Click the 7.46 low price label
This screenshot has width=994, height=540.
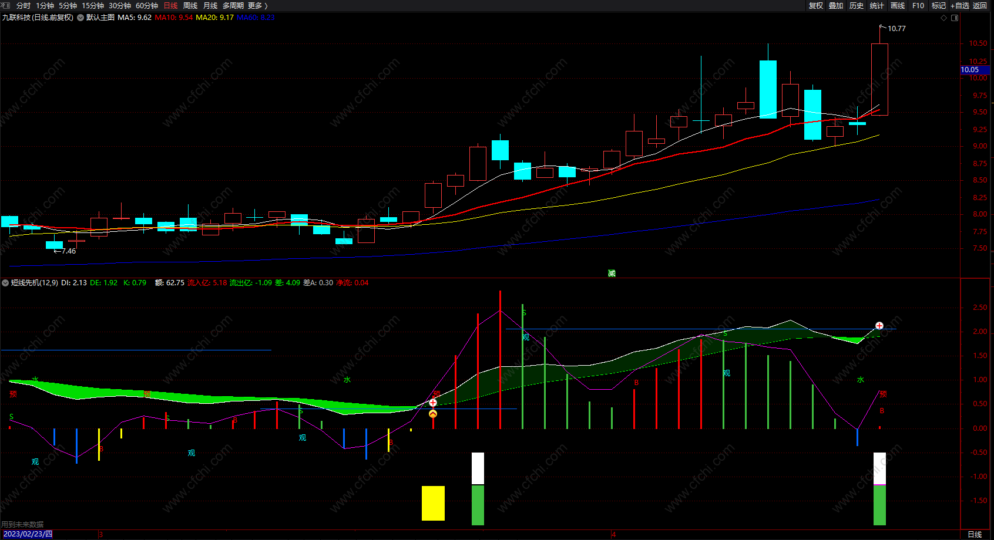click(69, 251)
